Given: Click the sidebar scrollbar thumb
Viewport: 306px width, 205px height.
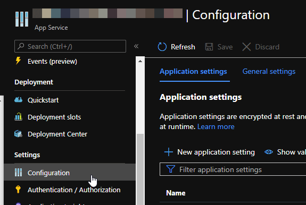Looking at the screenshot, I should coord(140,169).
